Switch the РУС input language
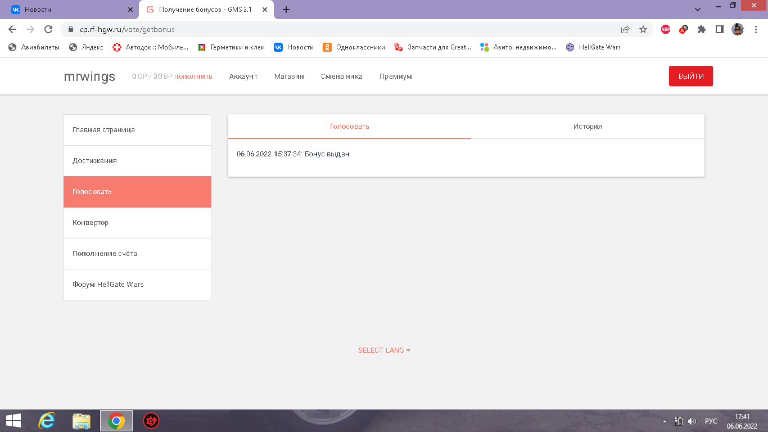Screen dimensions: 768x432 click(x=711, y=421)
